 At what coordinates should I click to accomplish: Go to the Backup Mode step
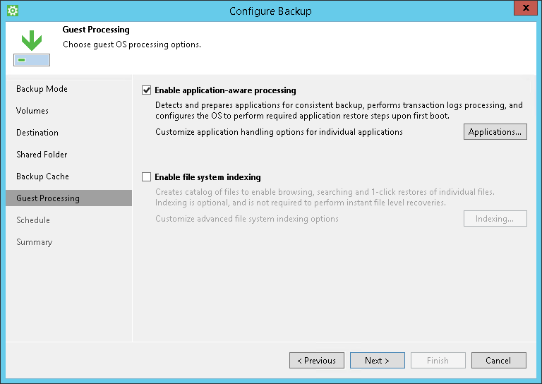click(42, 89)
